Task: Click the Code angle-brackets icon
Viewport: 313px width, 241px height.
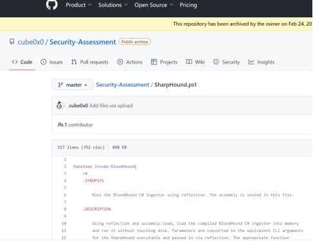Action: [x=15, y=62]
